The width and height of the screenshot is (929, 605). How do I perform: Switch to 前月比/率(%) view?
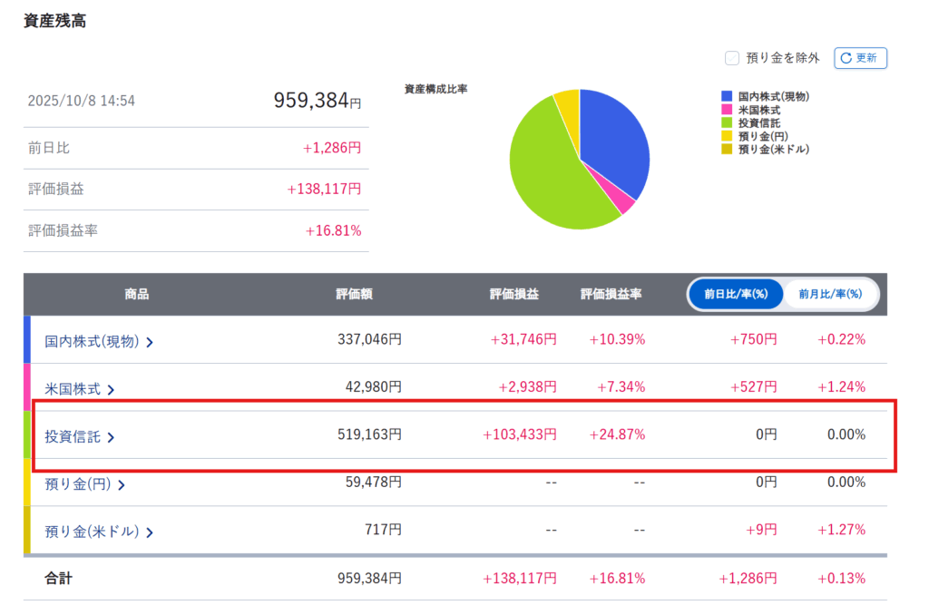pos(829,294)
